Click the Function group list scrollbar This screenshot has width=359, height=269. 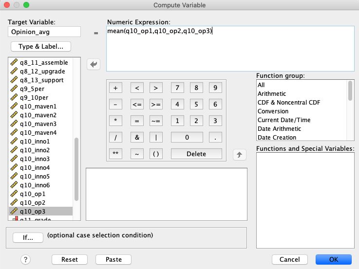click(350, 91)
